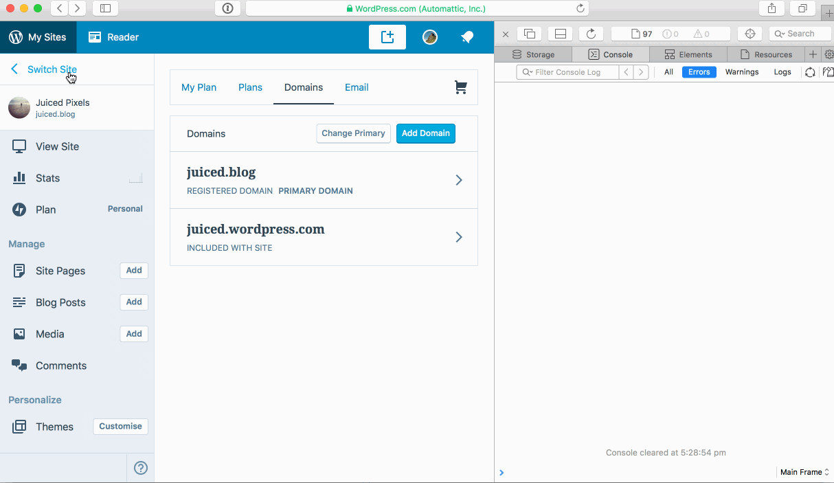Open My Sites in WordPress masterbar

(38, 37)
